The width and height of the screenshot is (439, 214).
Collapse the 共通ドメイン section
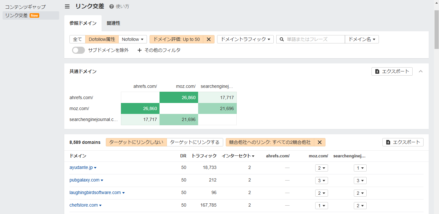[x=421, y=71]
